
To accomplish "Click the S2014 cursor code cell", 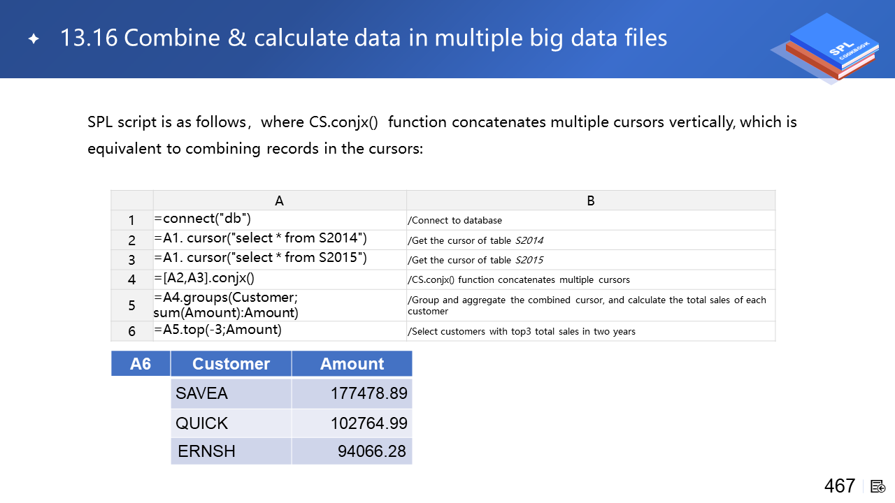I will (280, 239).
